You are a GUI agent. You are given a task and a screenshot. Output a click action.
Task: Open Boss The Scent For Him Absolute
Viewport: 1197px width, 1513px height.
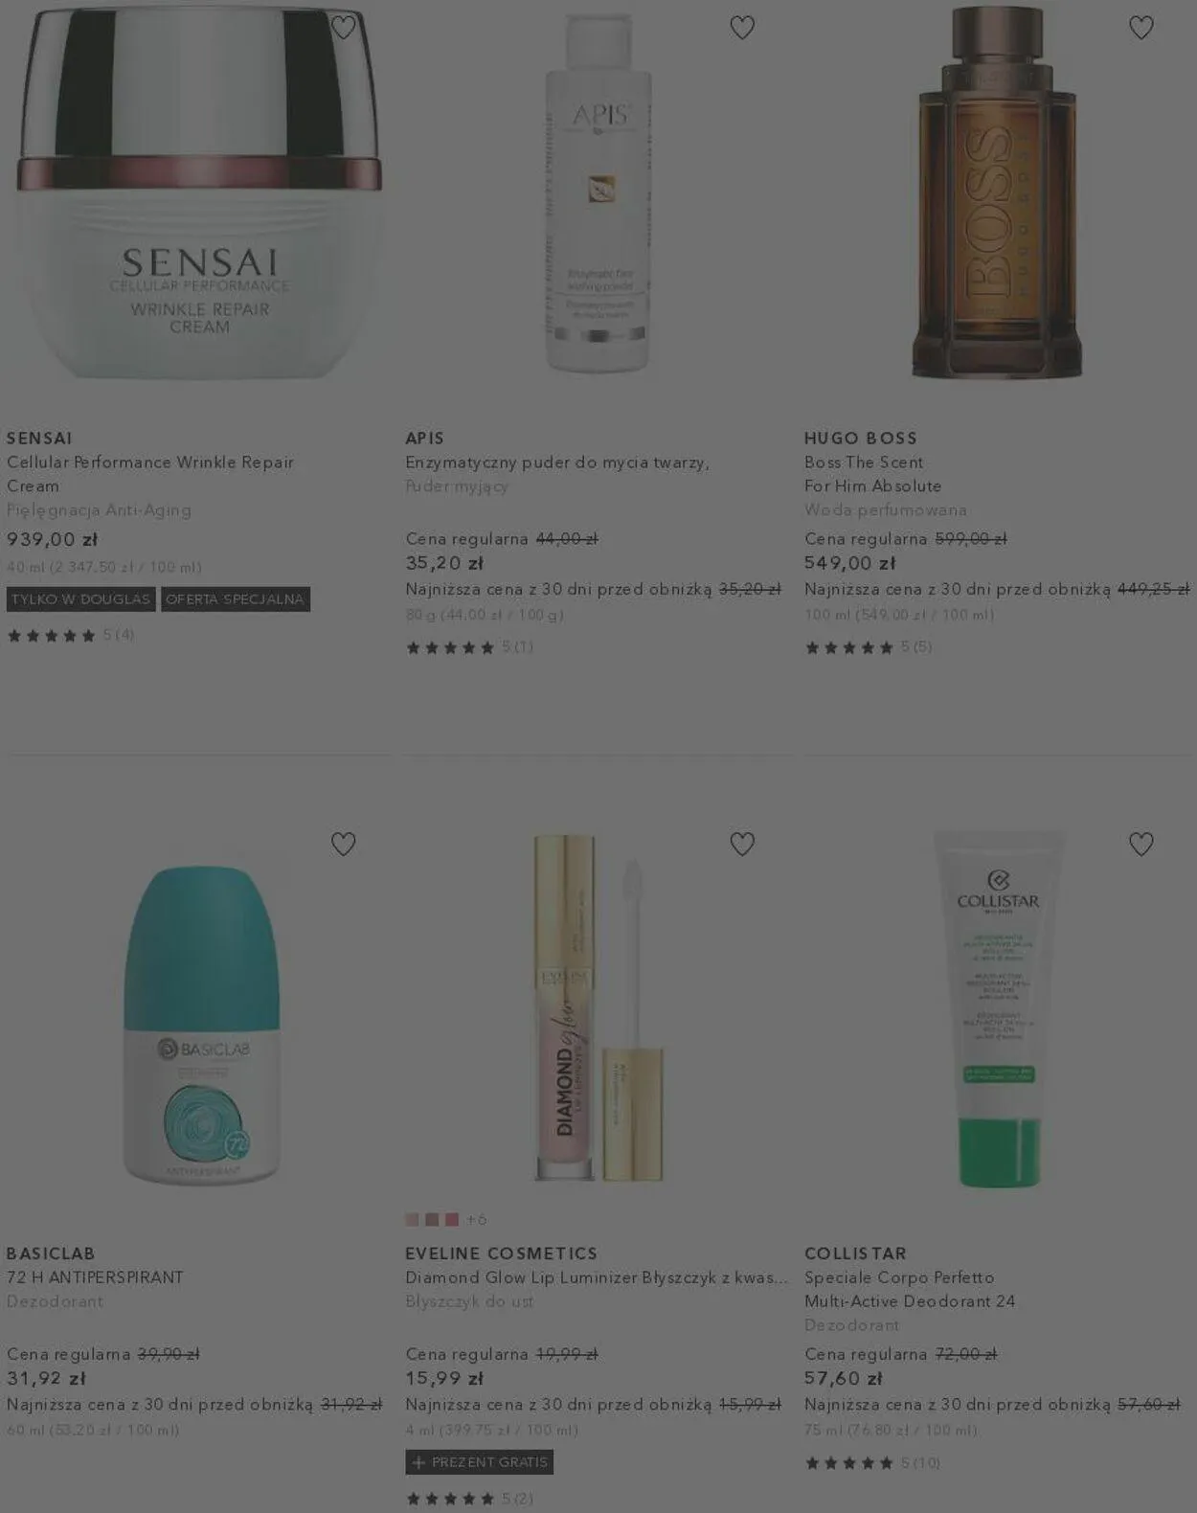tap(872, 474)
